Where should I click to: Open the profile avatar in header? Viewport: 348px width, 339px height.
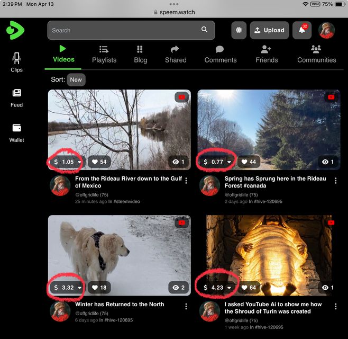(326, 30)
